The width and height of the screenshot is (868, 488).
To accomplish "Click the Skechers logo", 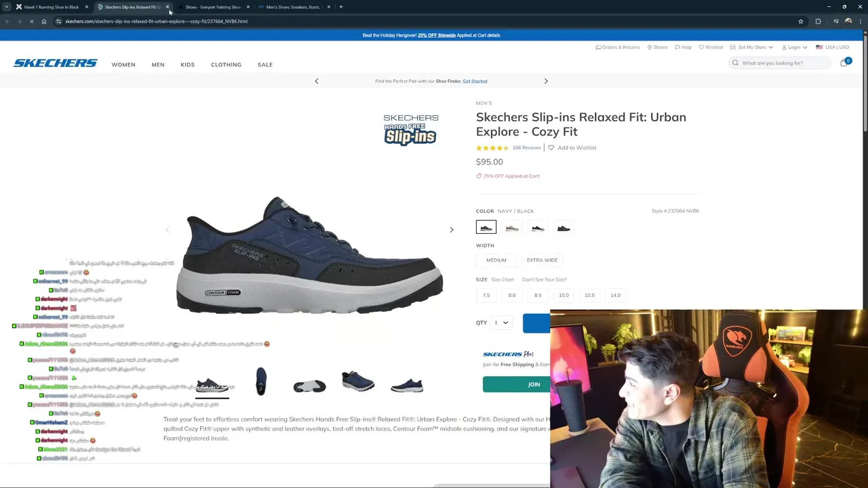I will pos(56,63).
